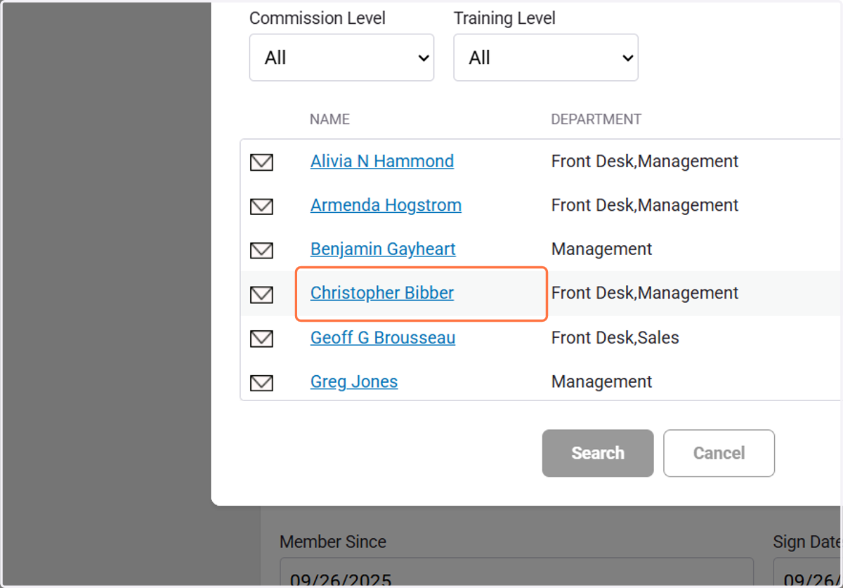The image size is (843, 588).
Task: Click Management department text in Greg Jones row
Action: 601,381
